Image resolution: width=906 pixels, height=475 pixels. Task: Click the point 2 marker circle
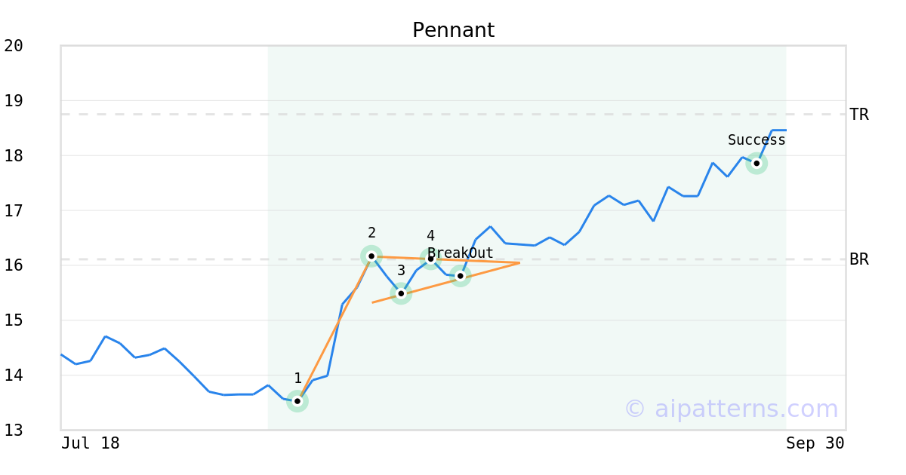tap(371, 256)
